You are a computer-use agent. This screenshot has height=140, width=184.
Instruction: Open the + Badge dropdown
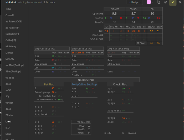point(135,2)
